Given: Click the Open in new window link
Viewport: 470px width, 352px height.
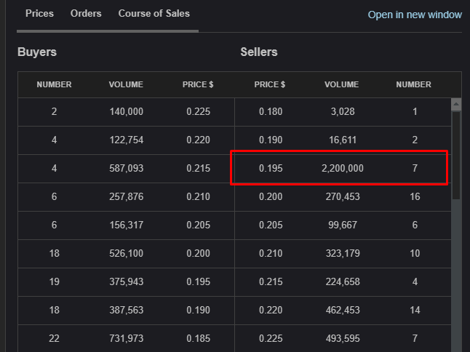Looking at the screenshot, I should pyautogui.click(x=414, y=15).
